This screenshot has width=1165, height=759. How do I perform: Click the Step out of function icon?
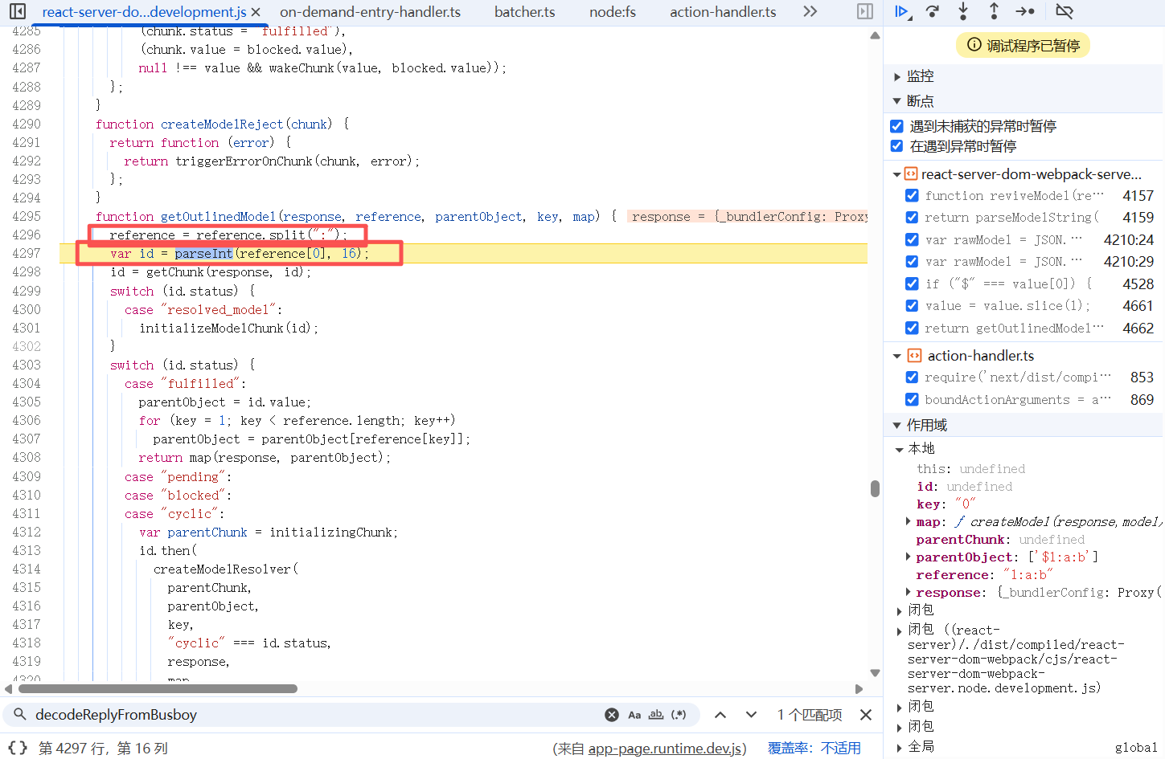[994, 11]
